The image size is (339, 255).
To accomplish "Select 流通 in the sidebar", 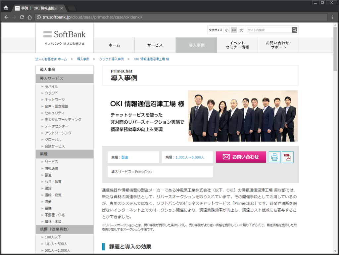I will 48,202.
